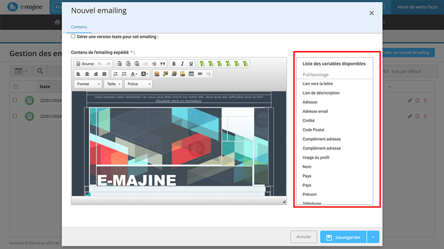The height and width of the screenshot is (249, 444).
Task: Click the increase indent icon
Action: [154, 64]
